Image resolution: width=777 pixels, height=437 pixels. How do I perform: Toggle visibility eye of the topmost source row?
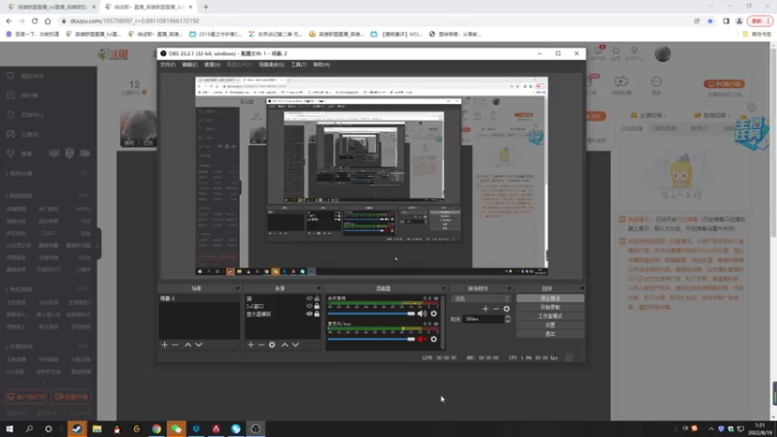tap(309, 298)
